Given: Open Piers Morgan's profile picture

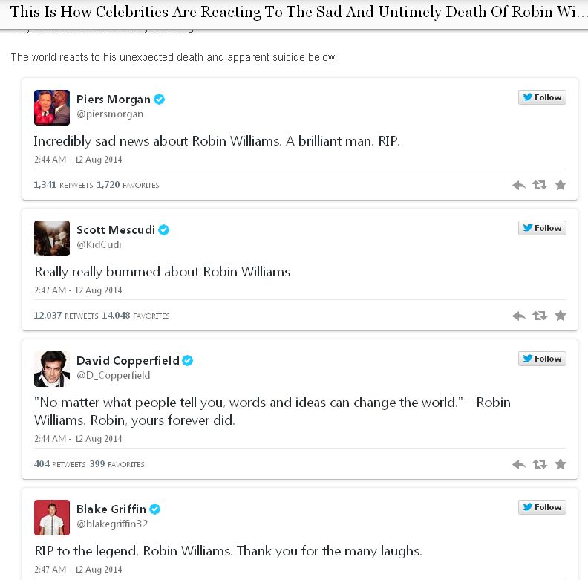Looking at the screenshot, I should point(52,108).
